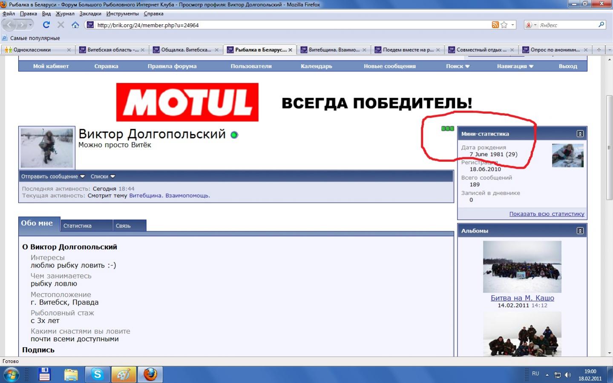This screenshot has width=613, height=383.
Task: Open the Списки dropdown
Action: [103, 176]
